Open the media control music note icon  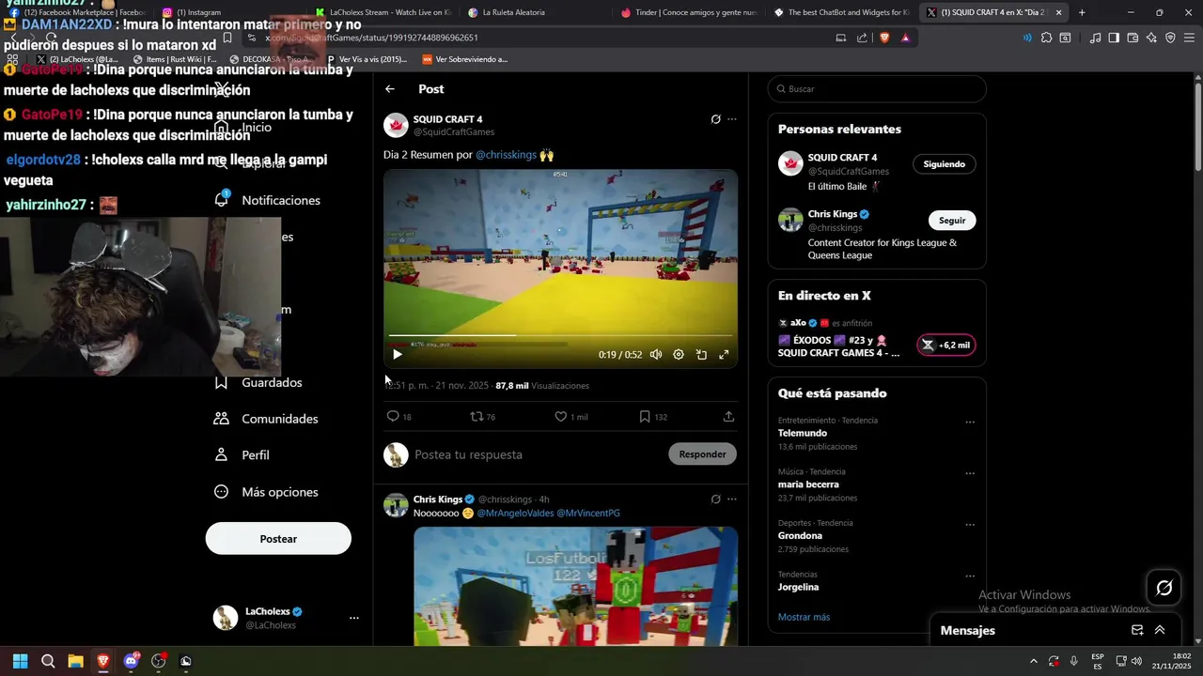(1095, 38)
